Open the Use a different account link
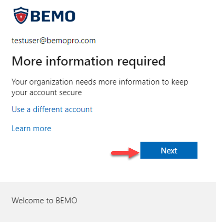Screen dimensions: 216x222 point(52,110)
